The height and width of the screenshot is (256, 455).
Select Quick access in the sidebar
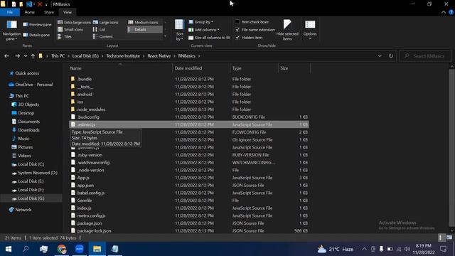click(24, 73)
